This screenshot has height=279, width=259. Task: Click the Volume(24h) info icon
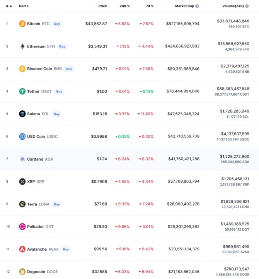point(247,6)
